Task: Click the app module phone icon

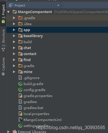Action: [20, 30]
